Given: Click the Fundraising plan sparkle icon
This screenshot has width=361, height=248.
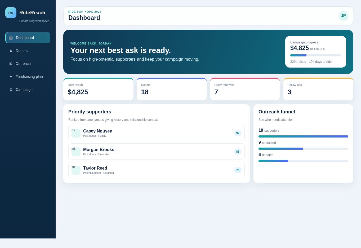Looking at the screenshot, I should coord(11,77).
